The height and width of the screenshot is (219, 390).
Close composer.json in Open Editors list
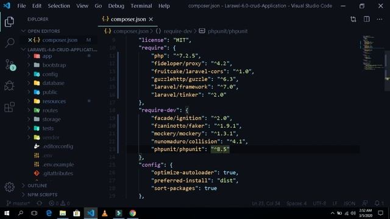30,40
